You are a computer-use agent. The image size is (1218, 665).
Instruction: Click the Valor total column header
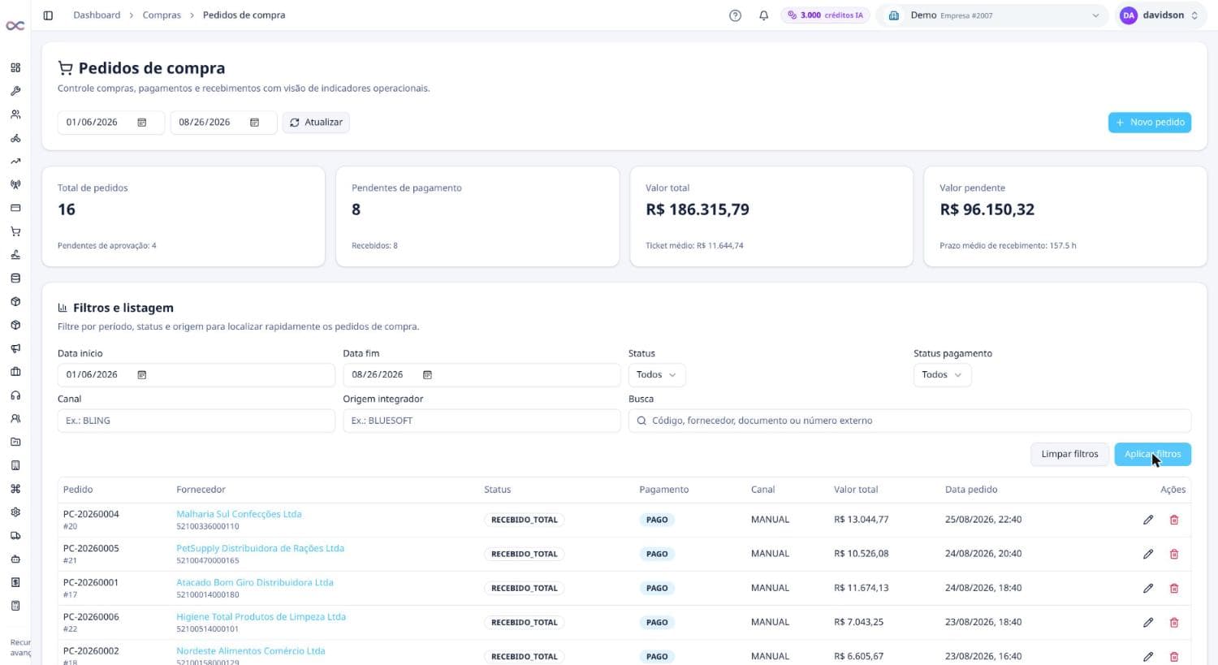856,490
